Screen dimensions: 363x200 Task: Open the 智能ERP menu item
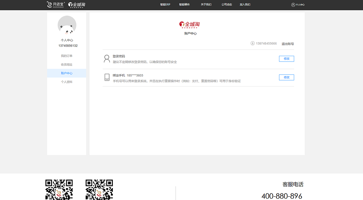point(165,5)
